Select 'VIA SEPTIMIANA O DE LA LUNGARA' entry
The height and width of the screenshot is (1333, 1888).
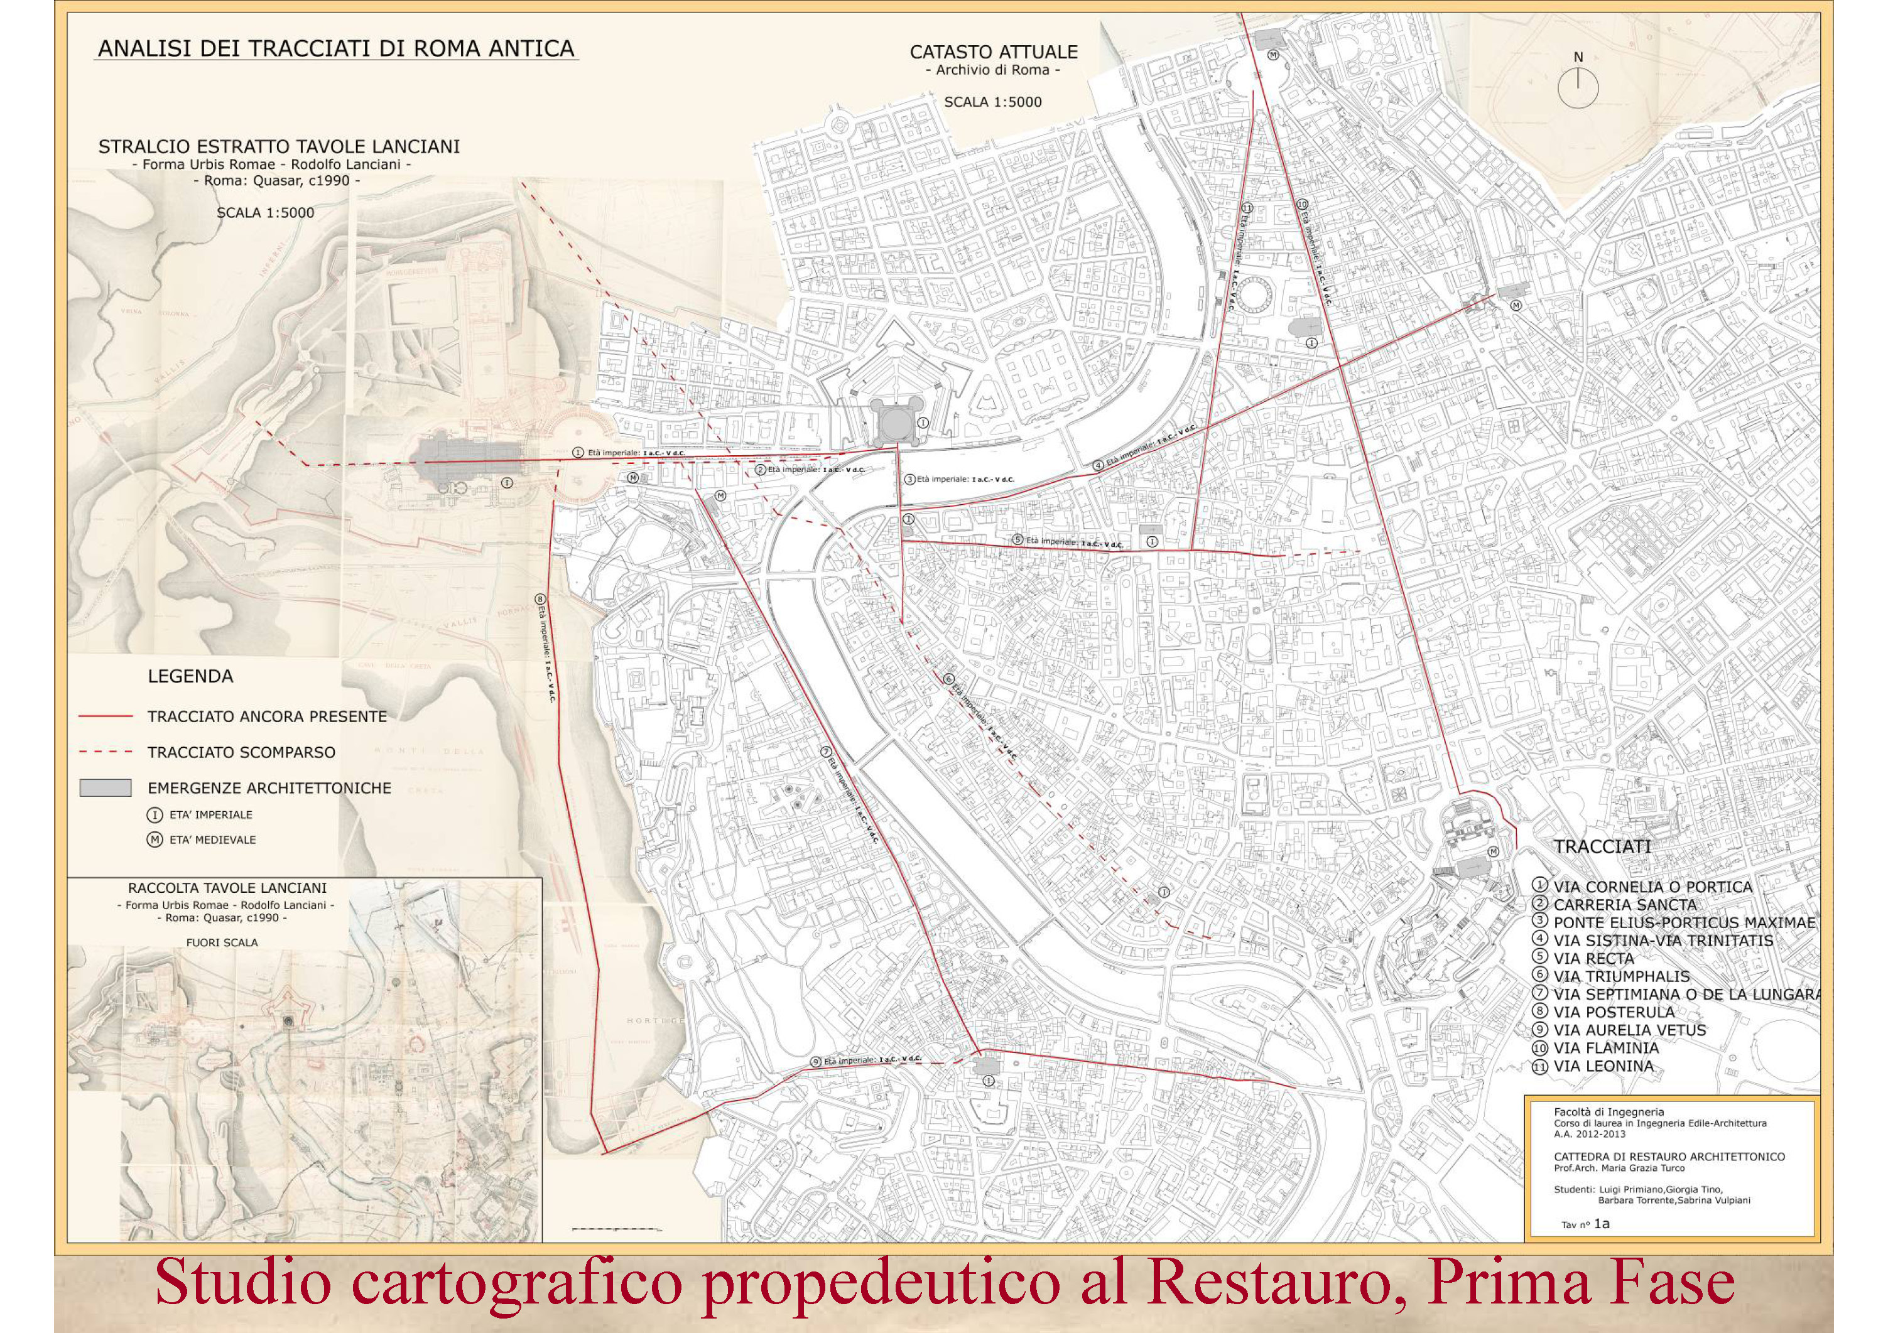[1686, 995]
